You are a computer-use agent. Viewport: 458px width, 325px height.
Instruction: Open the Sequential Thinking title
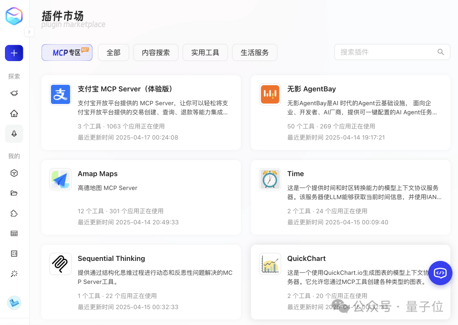click(x=111, y=258)
